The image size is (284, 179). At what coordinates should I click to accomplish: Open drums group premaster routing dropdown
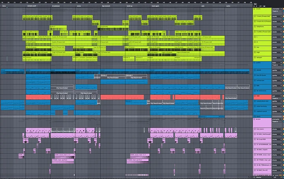point(277,119)
